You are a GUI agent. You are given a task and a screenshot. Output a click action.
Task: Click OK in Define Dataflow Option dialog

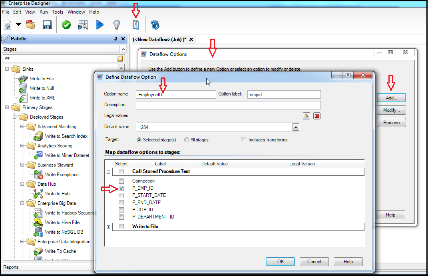[280, 262]
